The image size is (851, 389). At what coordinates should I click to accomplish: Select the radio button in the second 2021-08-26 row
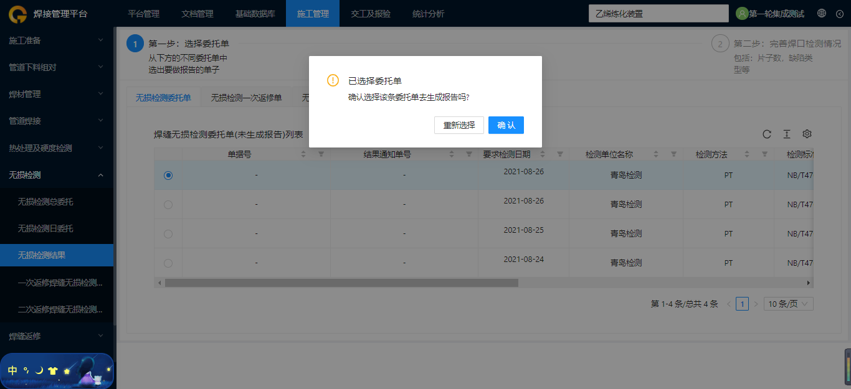168,204
